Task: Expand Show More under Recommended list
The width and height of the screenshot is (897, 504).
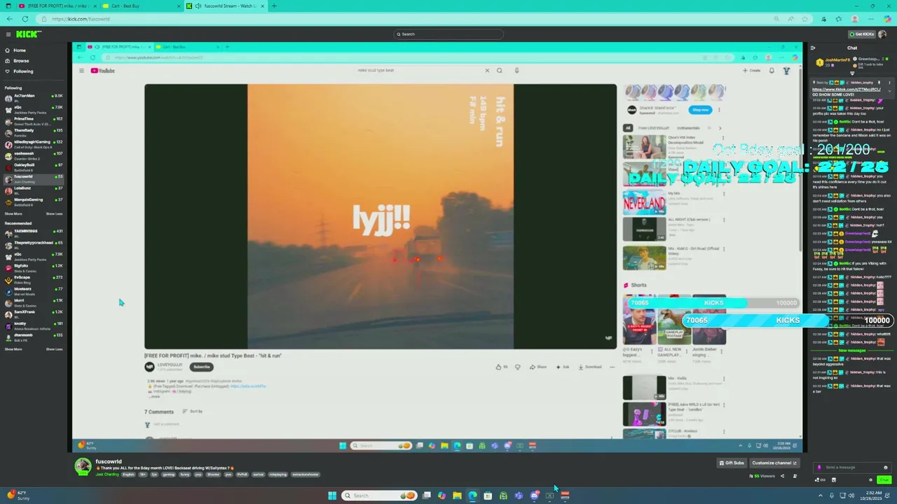Action: 13,349
